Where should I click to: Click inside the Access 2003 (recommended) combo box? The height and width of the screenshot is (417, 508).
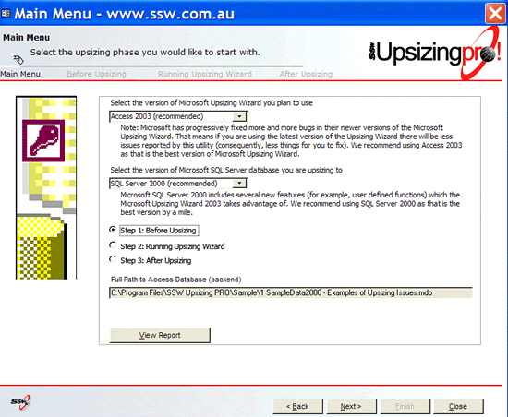(x=172, y=116)
